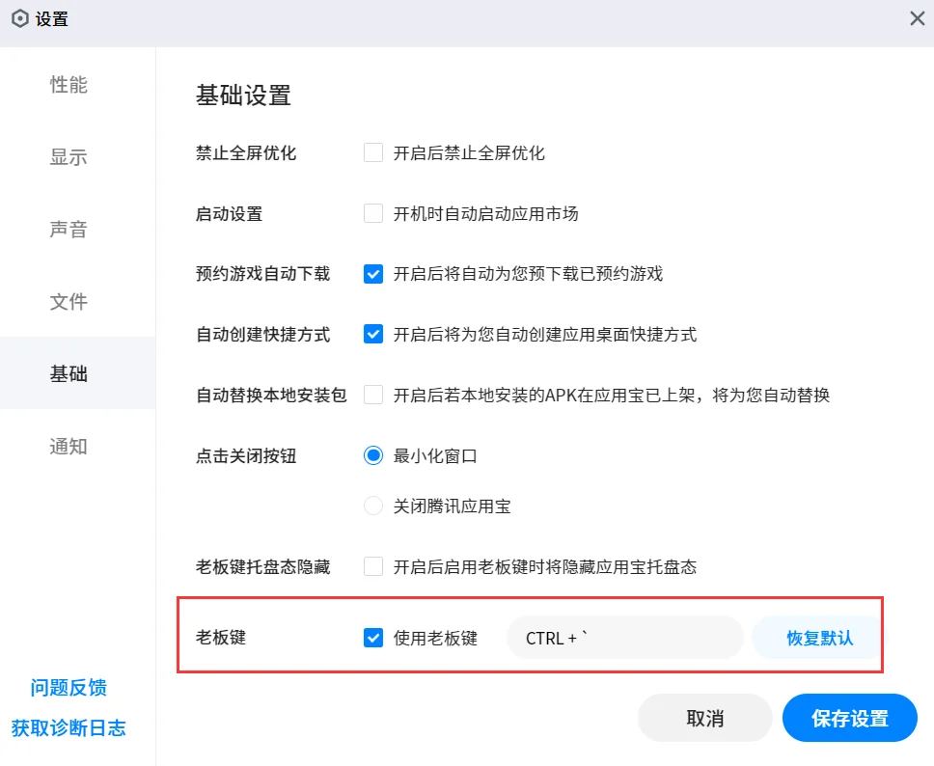Select the 关闭腾讯应用宝 radio option

click(373, 505)
